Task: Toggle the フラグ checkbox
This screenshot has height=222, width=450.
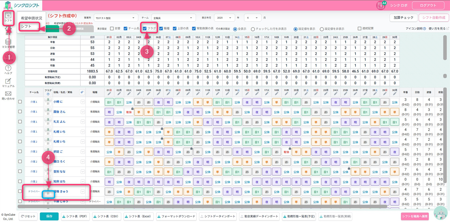Action: point(145,28)
